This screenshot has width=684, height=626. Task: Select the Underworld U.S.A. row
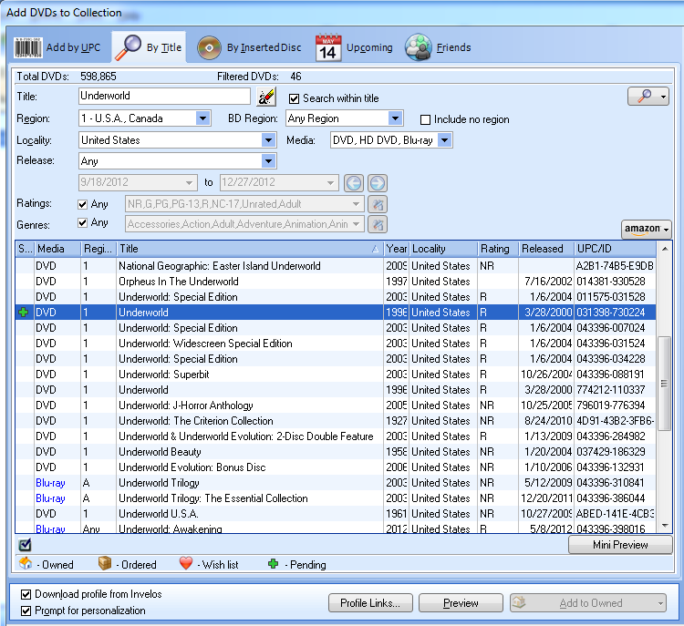tap(336, 514)
